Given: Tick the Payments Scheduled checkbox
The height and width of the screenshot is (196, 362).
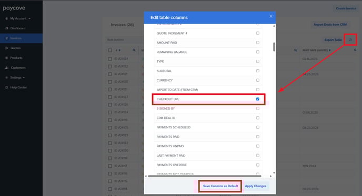Looking at the screenshot, I should point(258,127).
